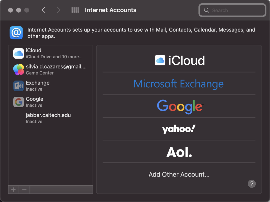Select the jabber.caltech.edu account
270x202 pixels.
48,118
